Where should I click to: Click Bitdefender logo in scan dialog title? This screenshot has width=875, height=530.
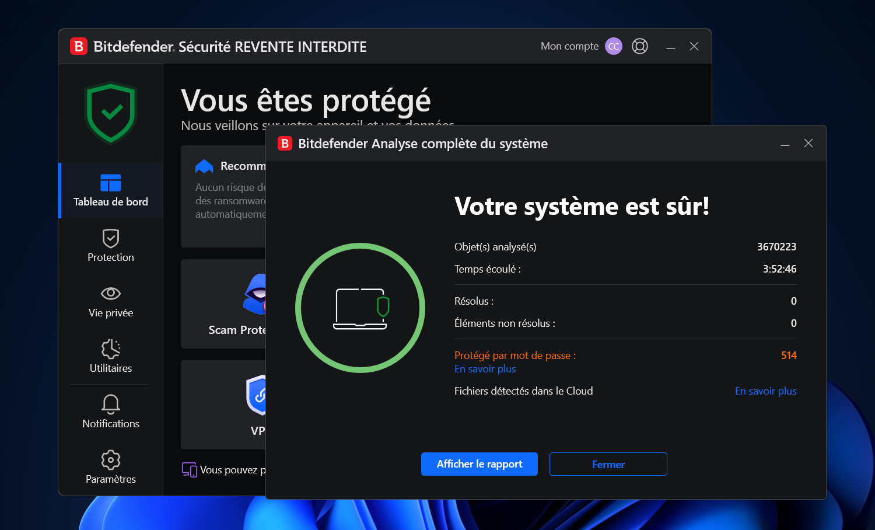pos(285,144)
